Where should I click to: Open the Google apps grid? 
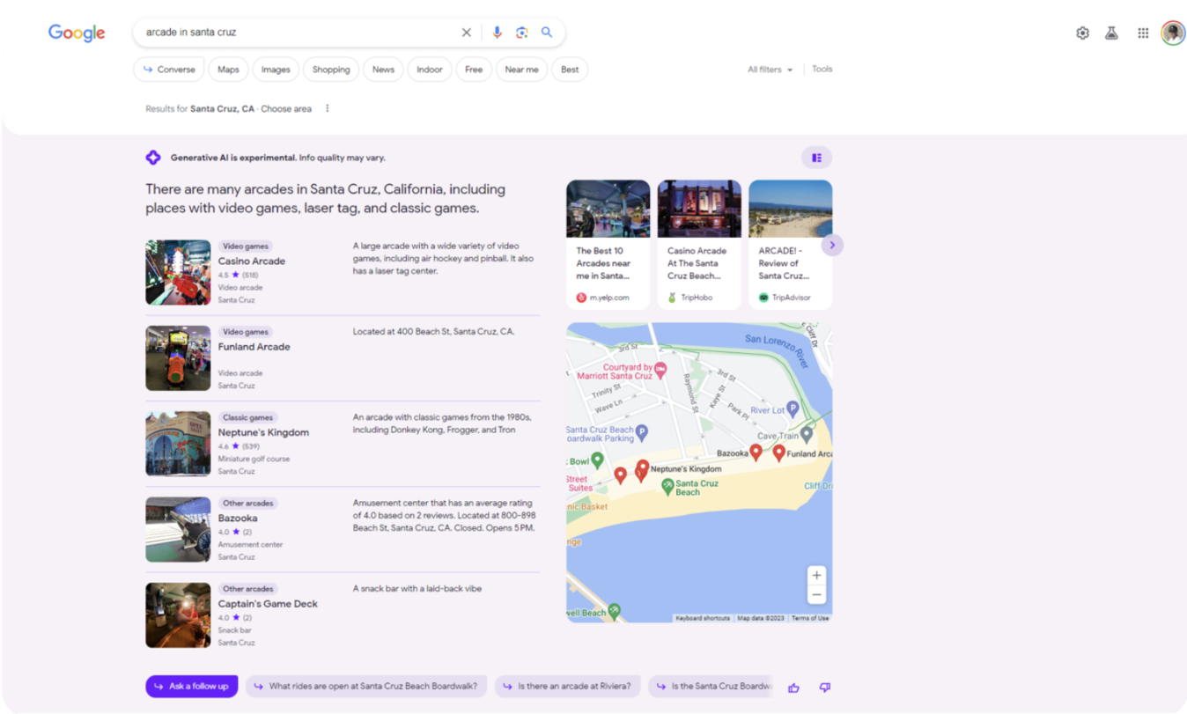(x=1142, y=32)
